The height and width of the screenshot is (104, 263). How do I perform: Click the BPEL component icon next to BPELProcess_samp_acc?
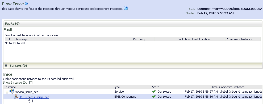coord(16,97)
